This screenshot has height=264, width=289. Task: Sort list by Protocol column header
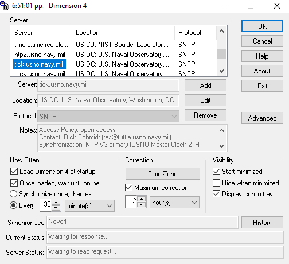[196, 33]
